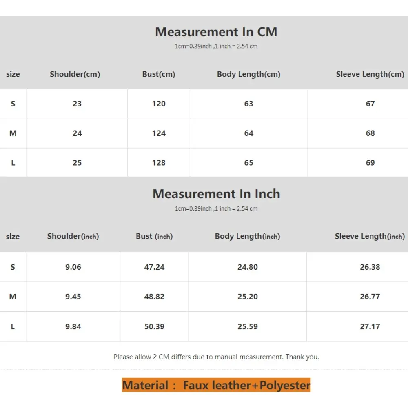Click shoulder value 9.06 inch
The image size is (408, 408).
[x=73, y=267]
